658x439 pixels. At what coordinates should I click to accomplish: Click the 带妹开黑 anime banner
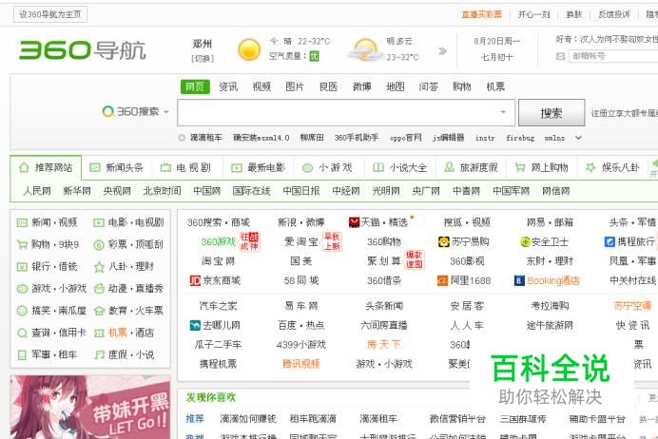point(90,407)
